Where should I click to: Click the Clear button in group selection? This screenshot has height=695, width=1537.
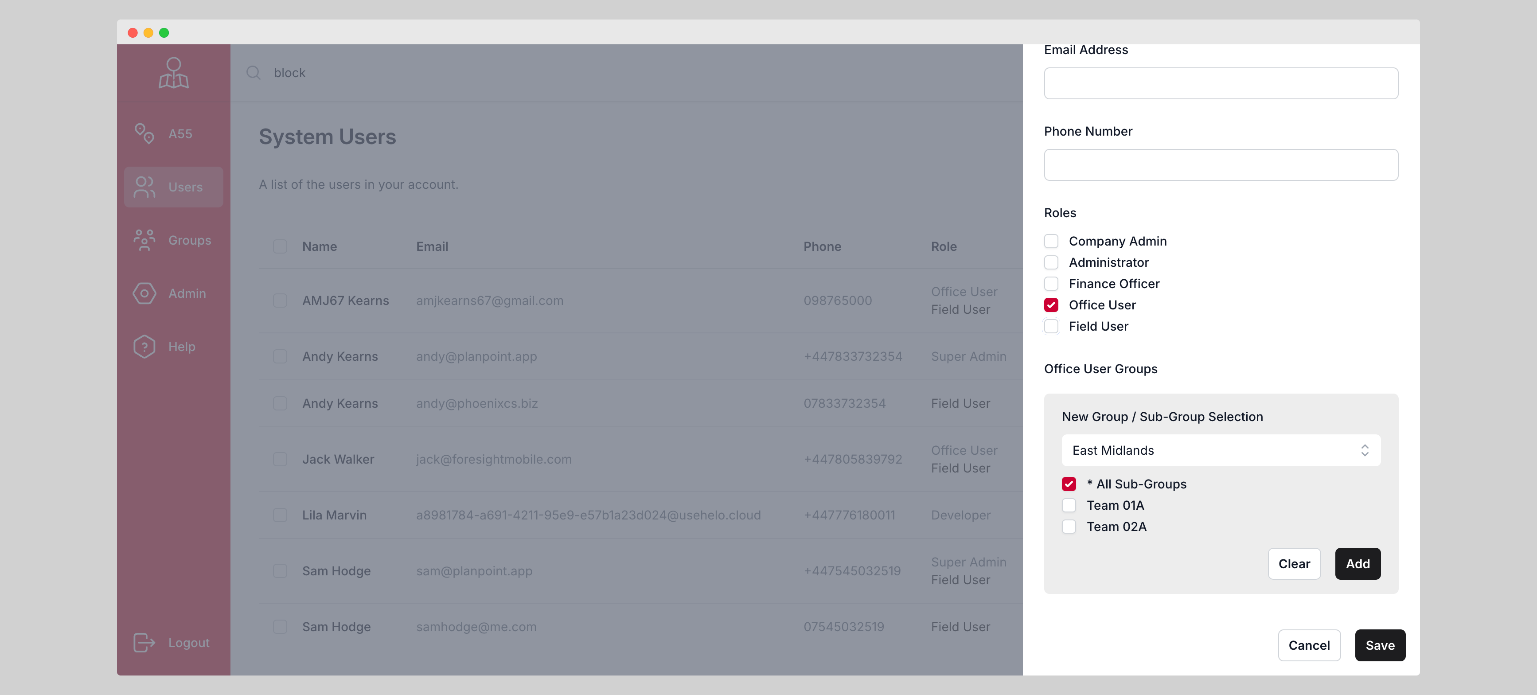(1294, 564)
